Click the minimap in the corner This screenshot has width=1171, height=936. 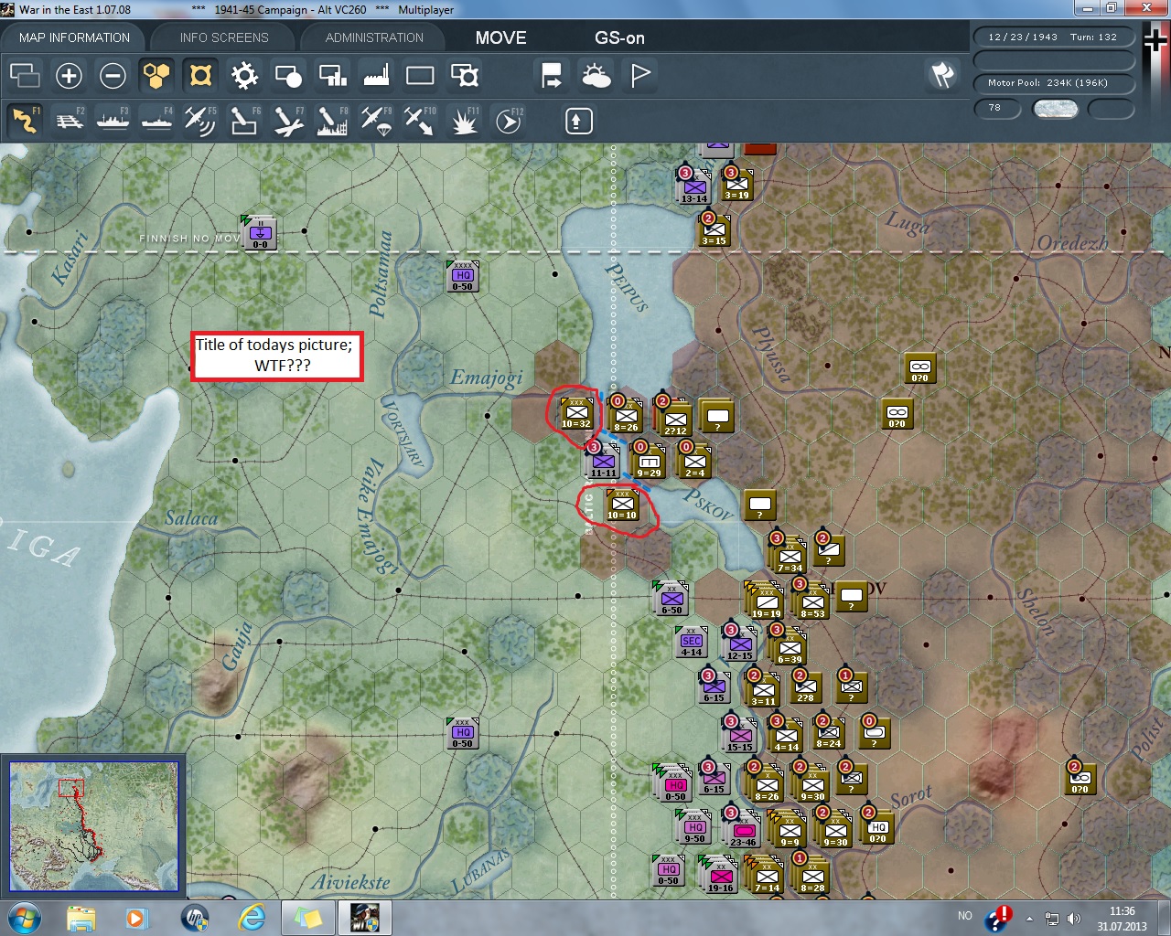93,826
